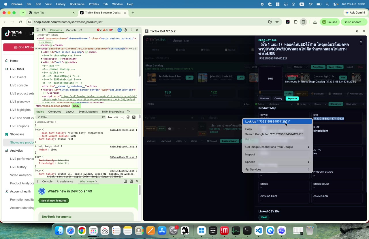Expand the head element node
The width and height of the screenshot is (369, 239).
[x=39, y=45]
